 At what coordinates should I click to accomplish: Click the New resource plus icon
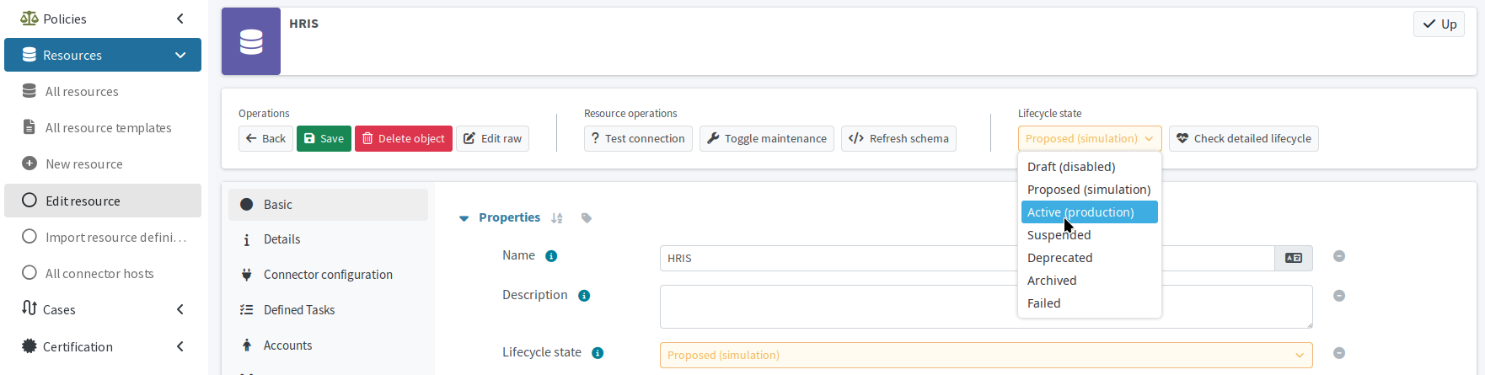click(29, 163)
